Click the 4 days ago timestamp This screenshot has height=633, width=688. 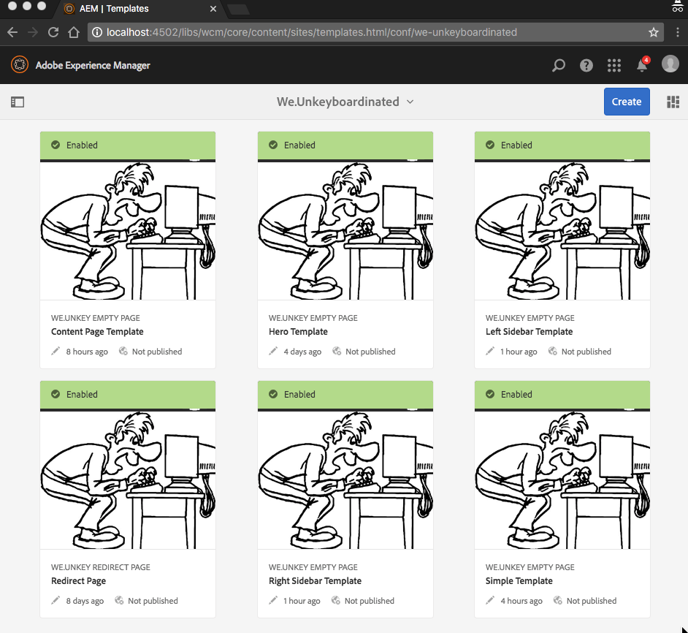point(302,352)
